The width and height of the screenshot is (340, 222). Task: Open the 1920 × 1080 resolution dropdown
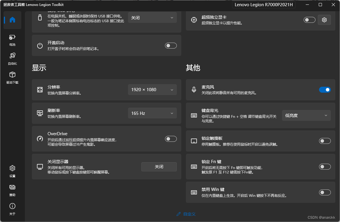tap(152, 90)
